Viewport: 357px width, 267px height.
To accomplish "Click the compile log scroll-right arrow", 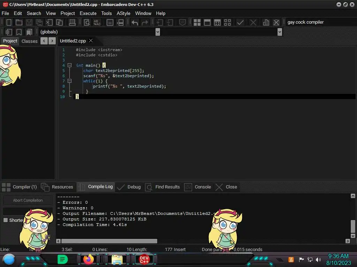I will (x=348, y=241).
